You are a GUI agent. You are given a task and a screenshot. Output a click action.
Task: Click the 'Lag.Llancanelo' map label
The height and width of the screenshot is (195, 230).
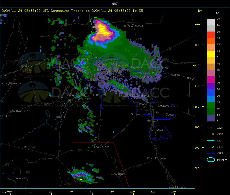(16, 178)
